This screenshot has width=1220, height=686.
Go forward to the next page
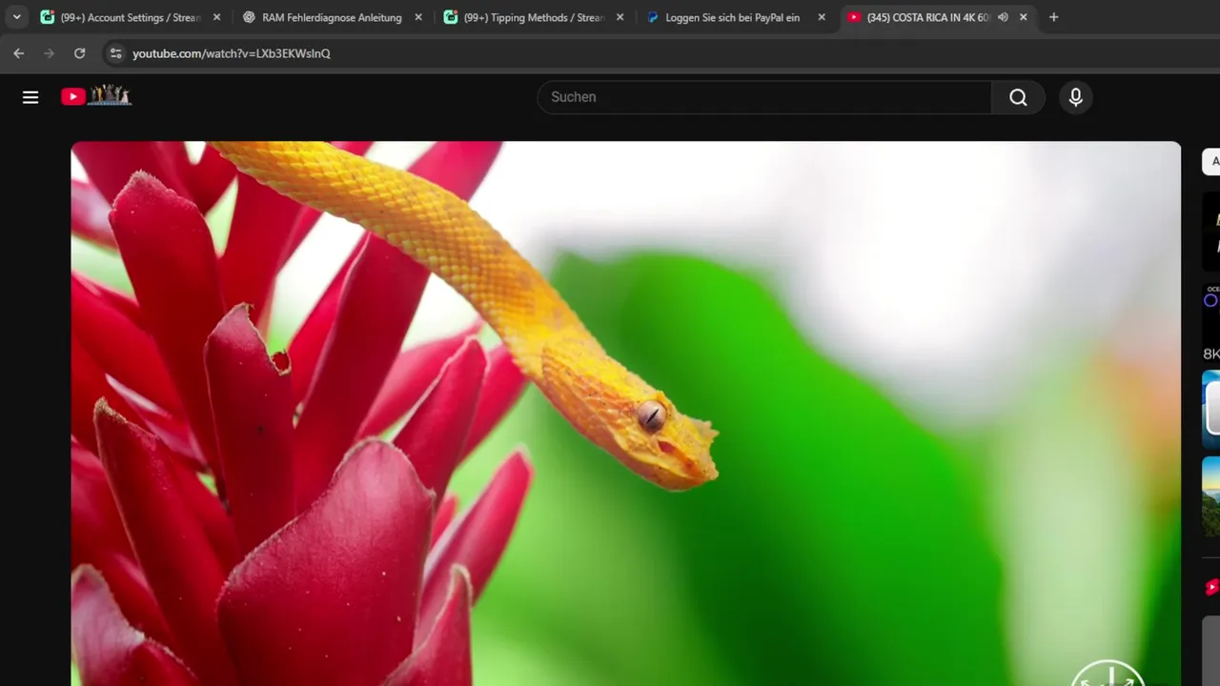pos(49,53)
